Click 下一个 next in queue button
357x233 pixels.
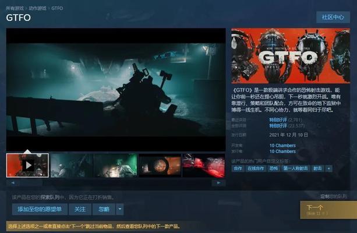328,210
